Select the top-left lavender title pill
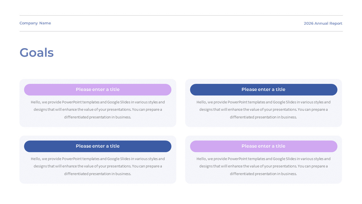This screenshot has width=362, height=204. tap(98, 90)
